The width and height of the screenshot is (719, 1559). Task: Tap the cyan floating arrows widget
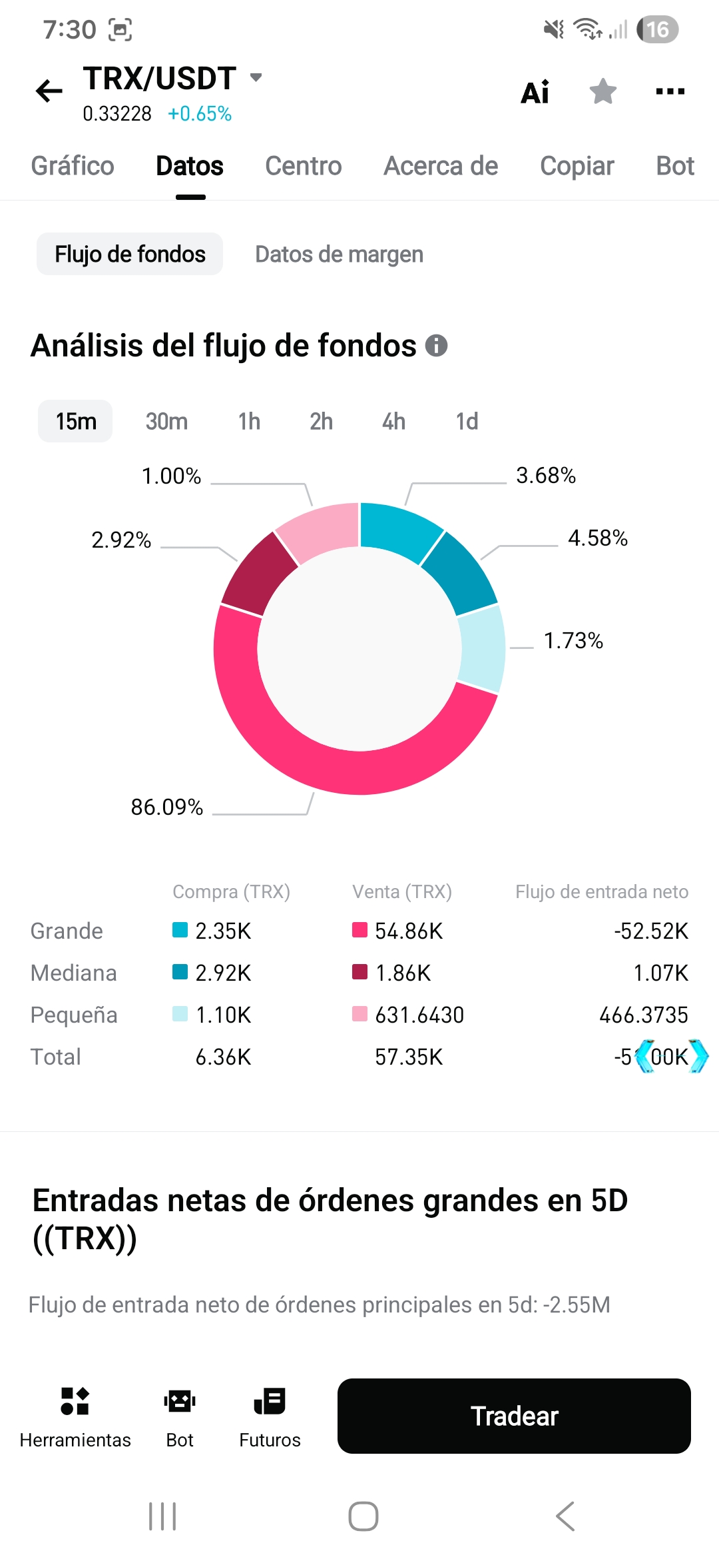(x=671, y=1056)
